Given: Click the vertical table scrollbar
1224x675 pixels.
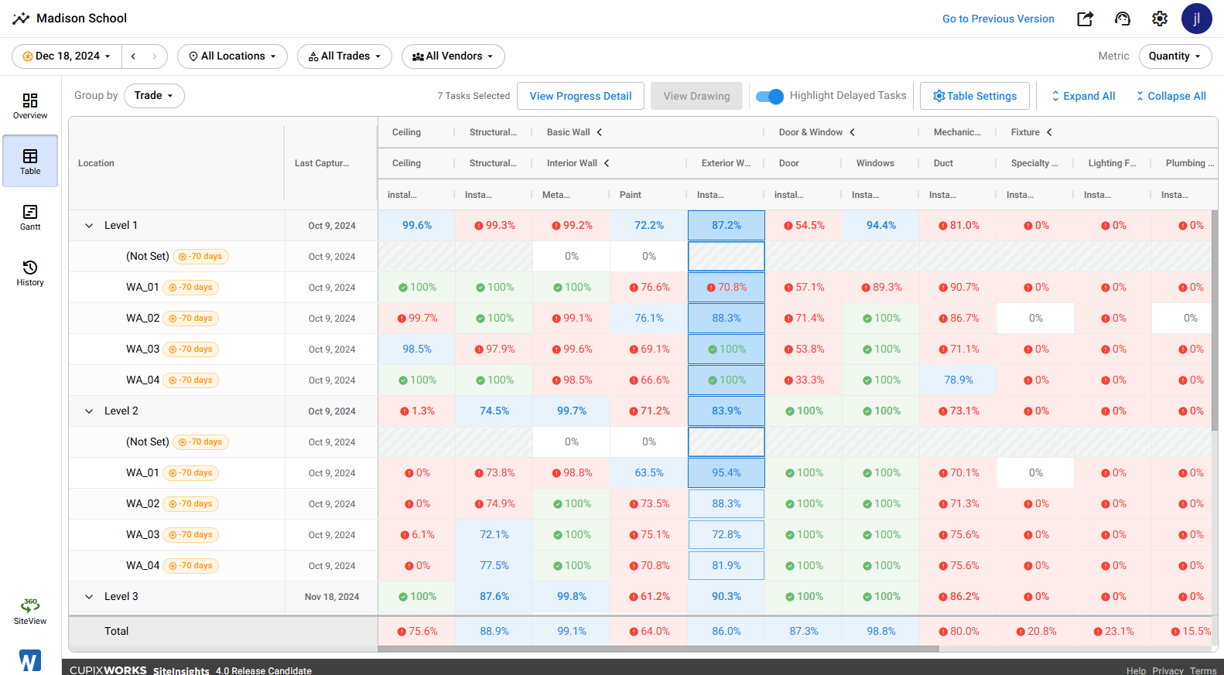Looking at the screenshot, I should 1215,320.
